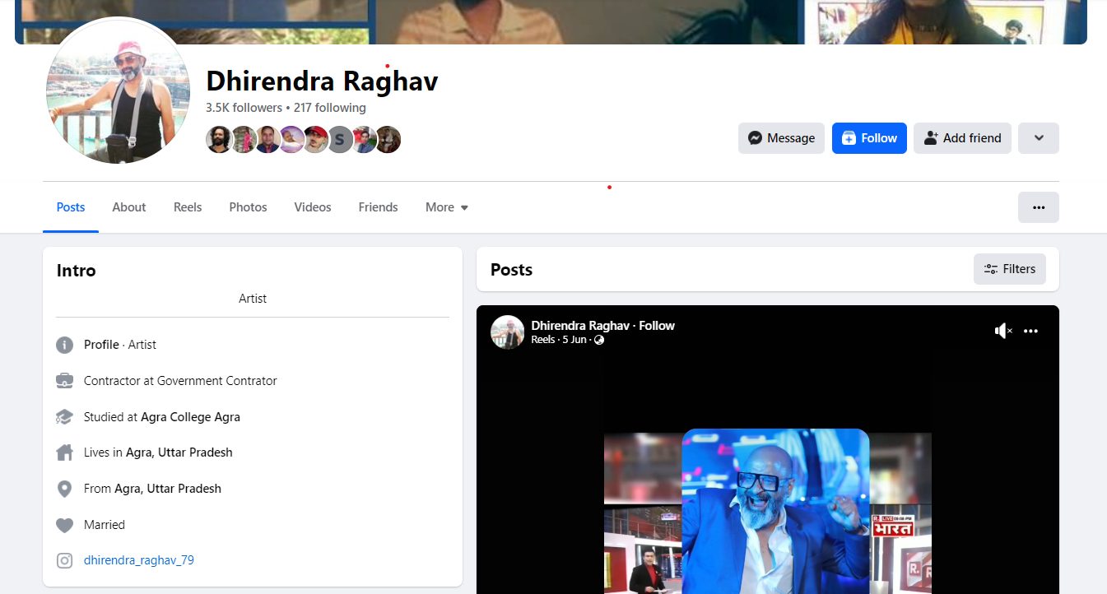
Task: Click 'Contractor at Government Contrator' text
Action: pos(180,381)
